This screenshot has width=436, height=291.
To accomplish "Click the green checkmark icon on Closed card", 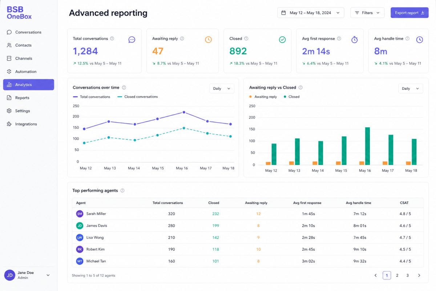I will 282,40.
